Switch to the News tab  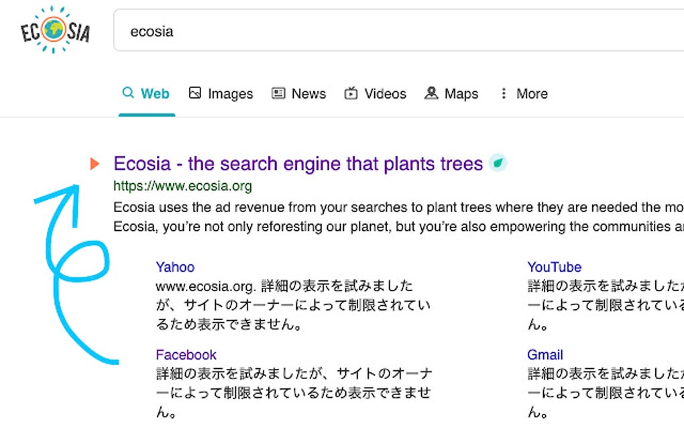(x=308, y=93)
